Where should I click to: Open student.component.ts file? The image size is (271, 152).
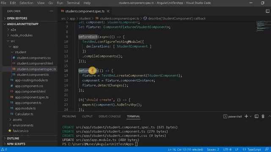click(x=33, y=75)
